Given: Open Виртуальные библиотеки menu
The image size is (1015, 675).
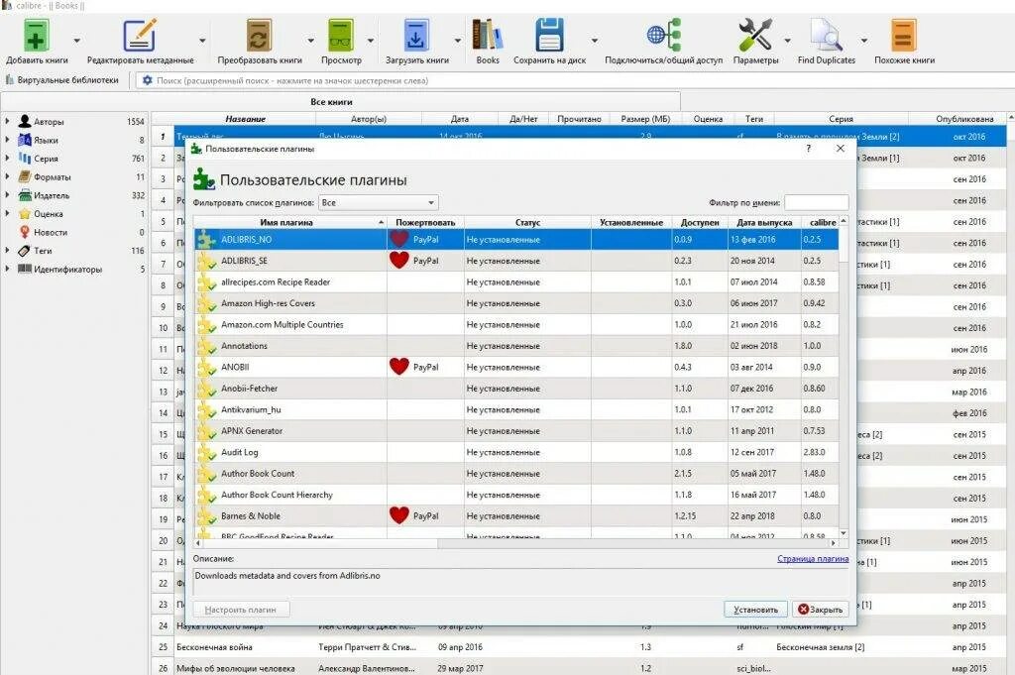Looking at the screenshot, I should pyautogui.click(x=62, y=80).
